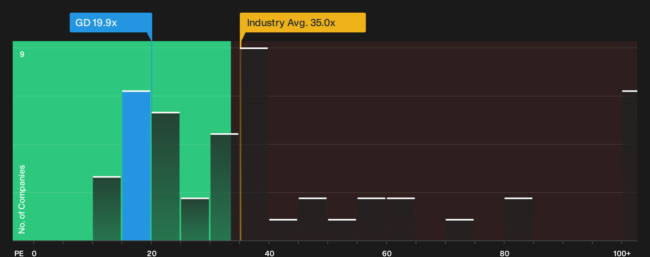650x257 pixels.
Task: Click the No. of Companies axis title
Action: point(22,199)
